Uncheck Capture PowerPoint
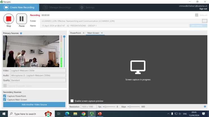 click(x=5, y=96)
